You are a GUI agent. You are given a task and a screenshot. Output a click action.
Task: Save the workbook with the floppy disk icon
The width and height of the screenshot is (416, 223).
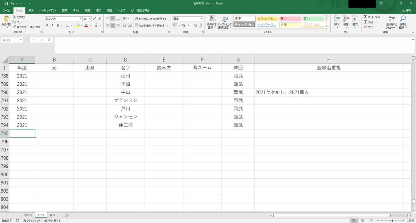(x=6, y=3)
